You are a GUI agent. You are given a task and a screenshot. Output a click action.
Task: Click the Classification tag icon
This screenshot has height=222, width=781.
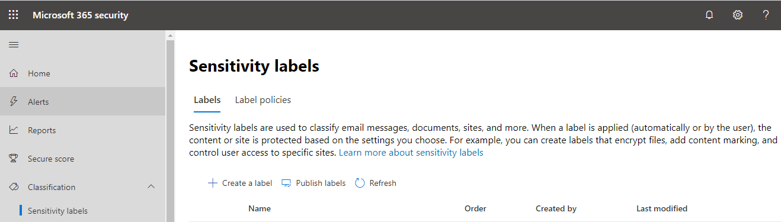tap(14, 187)
